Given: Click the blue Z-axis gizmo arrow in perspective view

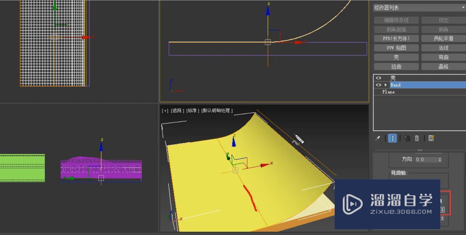Looking at the screenshot, I should point(234,142).
